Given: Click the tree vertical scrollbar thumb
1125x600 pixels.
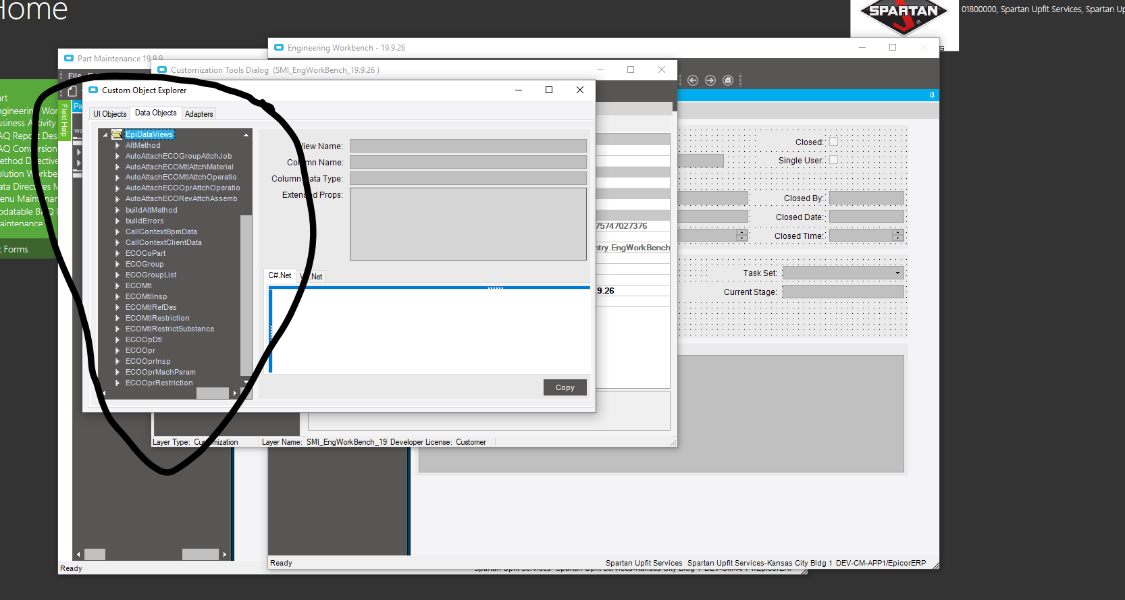Looking at the screenshot, I should coord(246,295).
